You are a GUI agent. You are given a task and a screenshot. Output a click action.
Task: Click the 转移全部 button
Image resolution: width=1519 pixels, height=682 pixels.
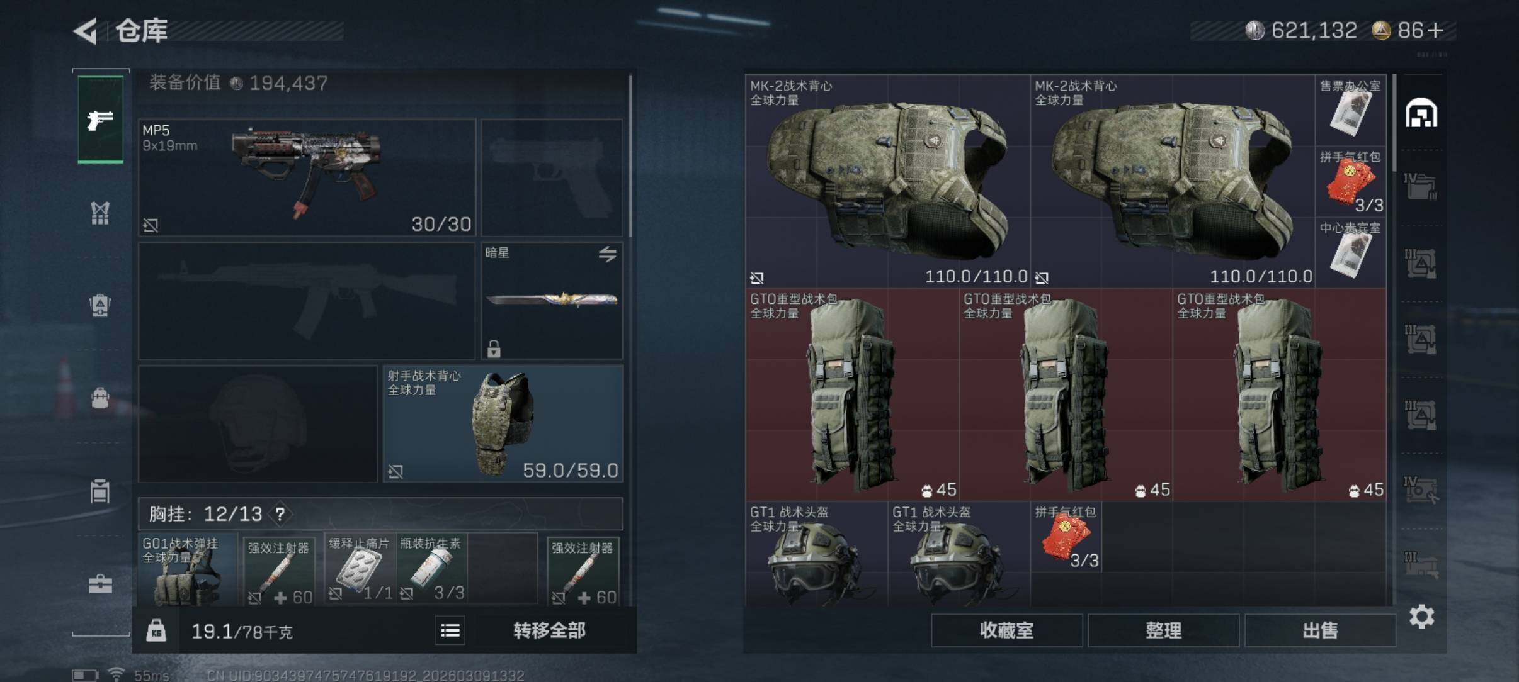[549, 630]
